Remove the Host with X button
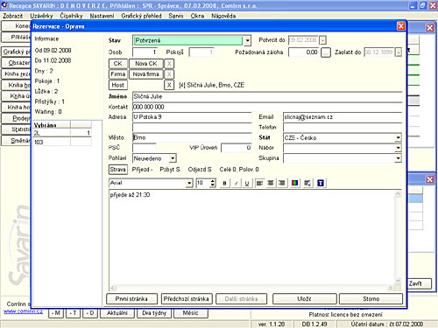This screenshot has height=328, width=438. coord(169,85)
